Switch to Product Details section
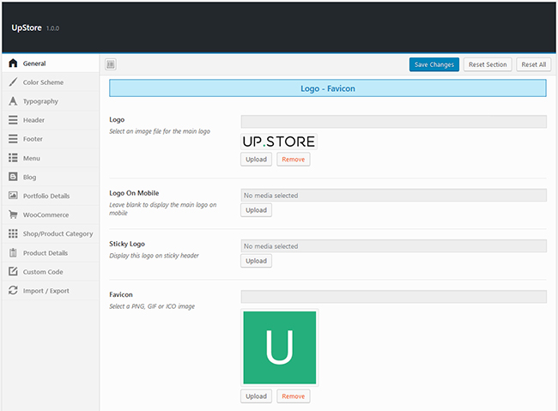This screenshot has width=558, height=411. coord(45,253)
